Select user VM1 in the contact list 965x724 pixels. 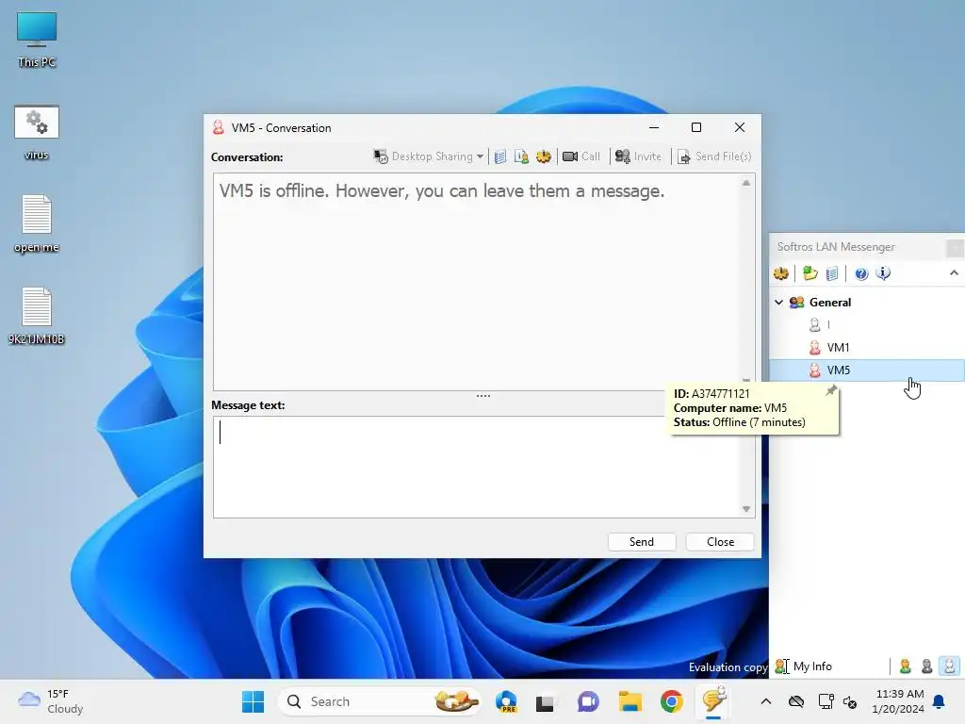tap(867, 348)
